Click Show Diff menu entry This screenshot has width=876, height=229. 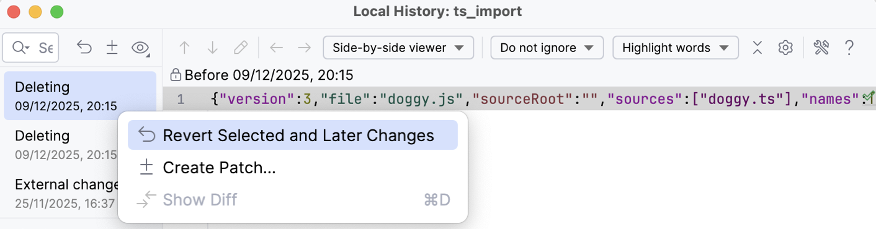click(292, 199)
